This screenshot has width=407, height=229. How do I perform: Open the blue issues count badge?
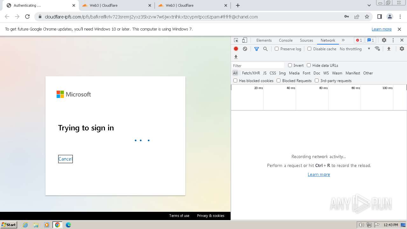(371, 40)
